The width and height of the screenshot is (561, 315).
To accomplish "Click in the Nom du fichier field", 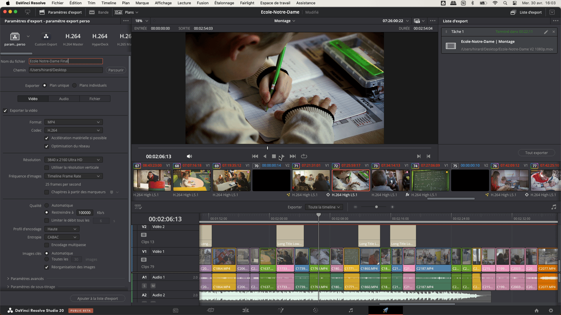I will coord(66,61).
